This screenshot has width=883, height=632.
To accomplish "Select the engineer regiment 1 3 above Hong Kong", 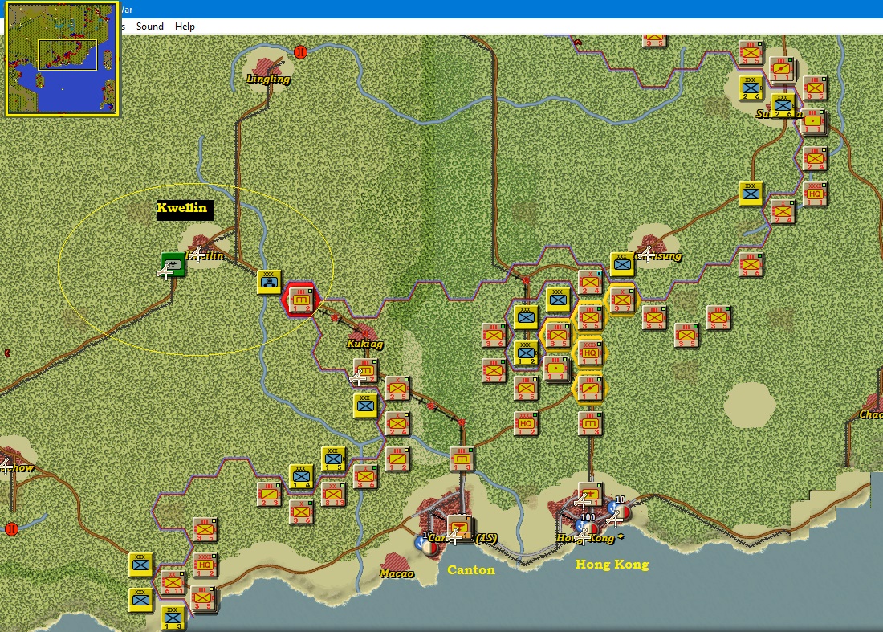I will [590, 423].
